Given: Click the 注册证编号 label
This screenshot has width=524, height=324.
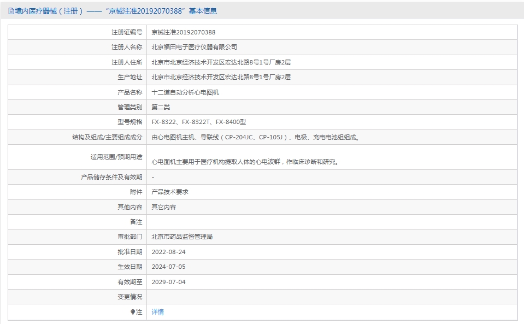Looking at the screenshot, I should (127, 32).
